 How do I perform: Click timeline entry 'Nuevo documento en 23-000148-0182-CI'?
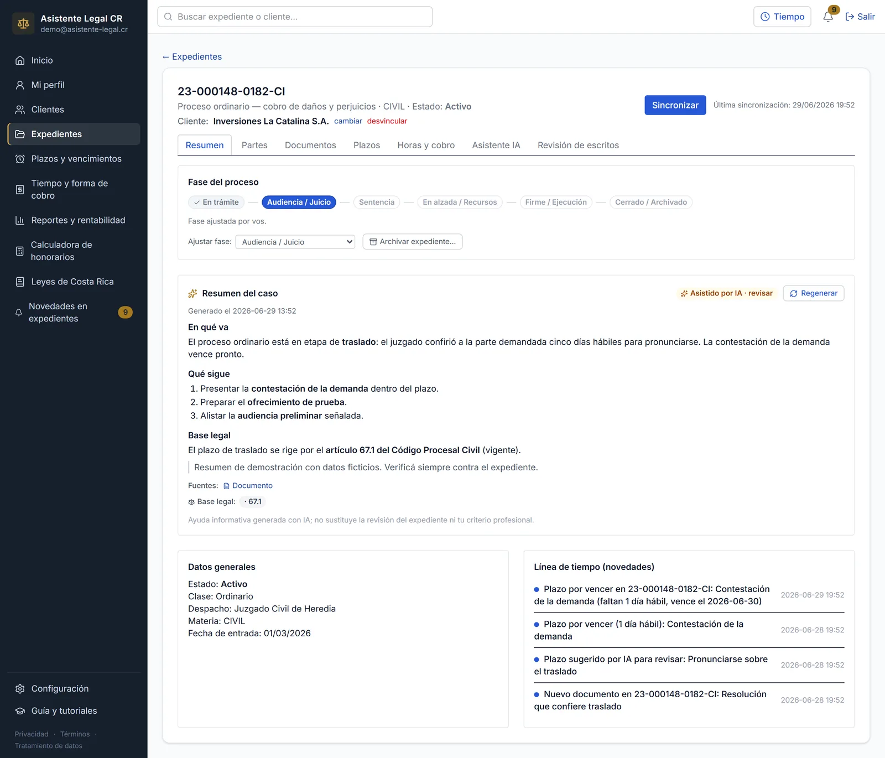coord(689,700)
